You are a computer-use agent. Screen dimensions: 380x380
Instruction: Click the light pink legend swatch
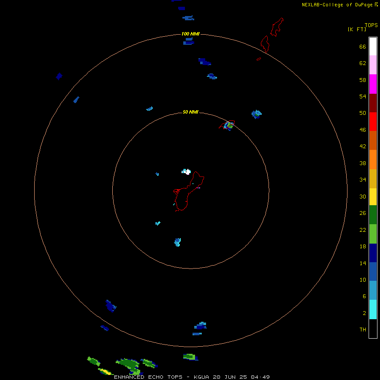pyautogui.click(x=373, y=65)
